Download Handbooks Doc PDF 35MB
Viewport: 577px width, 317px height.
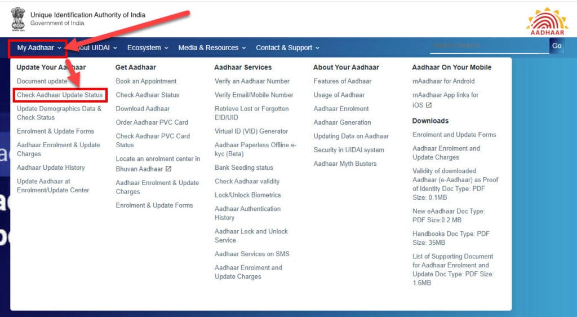(451, 238)
